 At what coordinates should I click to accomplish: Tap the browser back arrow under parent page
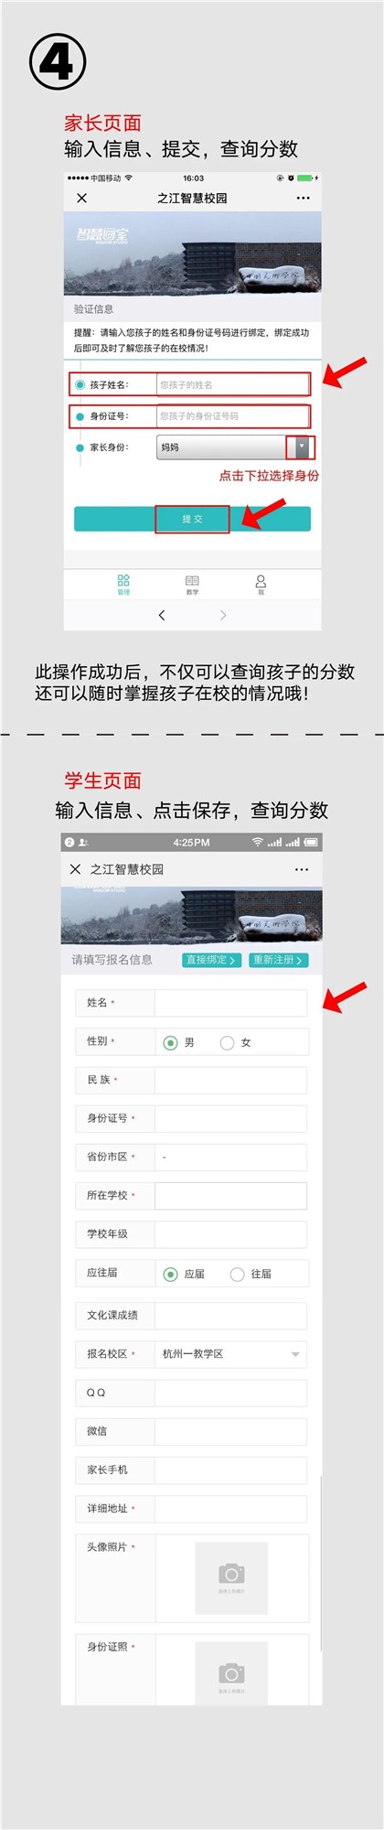pos(162,615)
